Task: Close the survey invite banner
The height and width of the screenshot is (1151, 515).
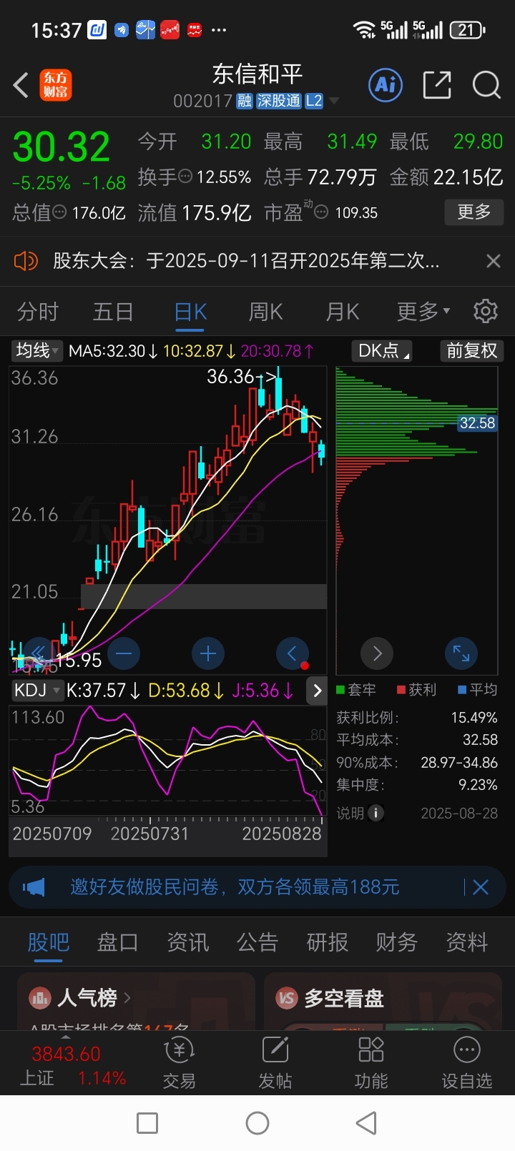Action: [481, 887]
